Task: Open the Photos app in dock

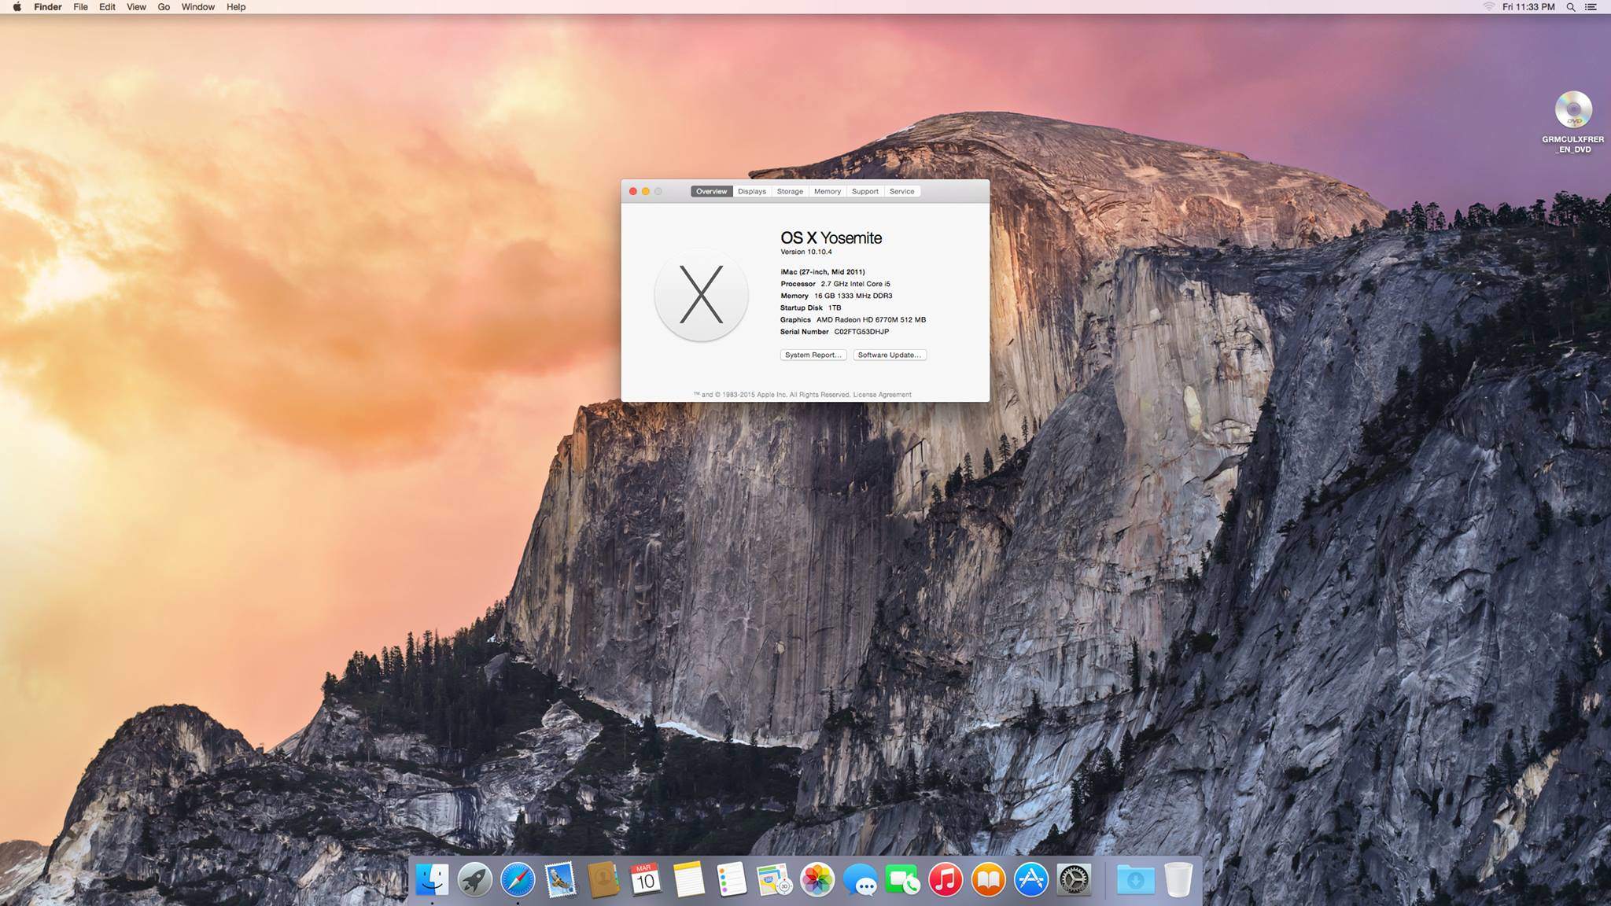Action: pos(817,880)
